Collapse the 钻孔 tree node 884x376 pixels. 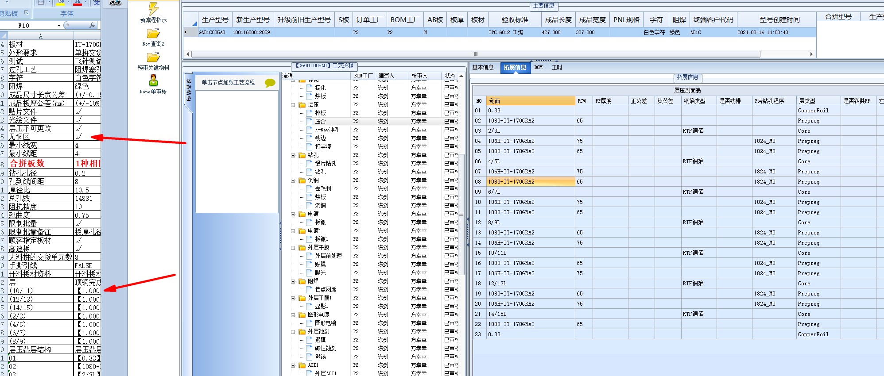click(x=293, y=155)
